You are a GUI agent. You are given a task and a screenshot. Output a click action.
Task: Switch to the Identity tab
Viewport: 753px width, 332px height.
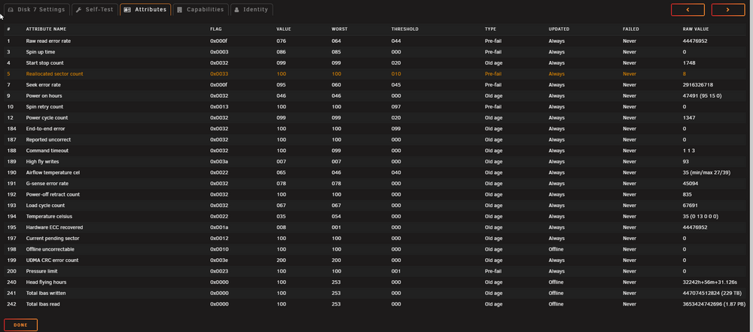[252, 10]
